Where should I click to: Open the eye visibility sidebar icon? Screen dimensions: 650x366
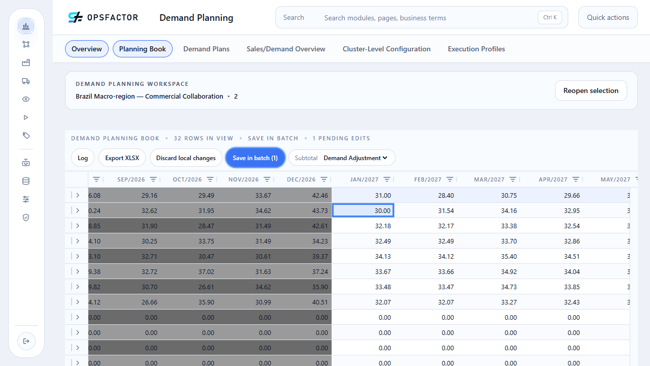(26, 99)
